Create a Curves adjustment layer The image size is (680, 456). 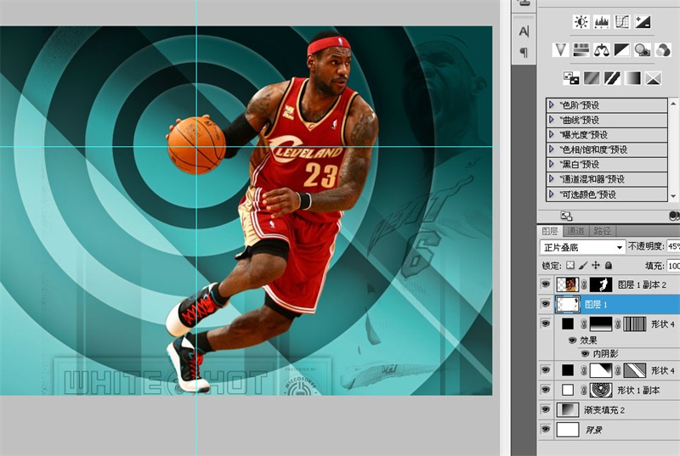click(623, 22)
